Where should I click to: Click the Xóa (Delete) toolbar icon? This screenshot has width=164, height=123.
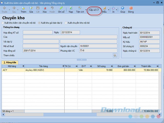(x=45, y=9)
